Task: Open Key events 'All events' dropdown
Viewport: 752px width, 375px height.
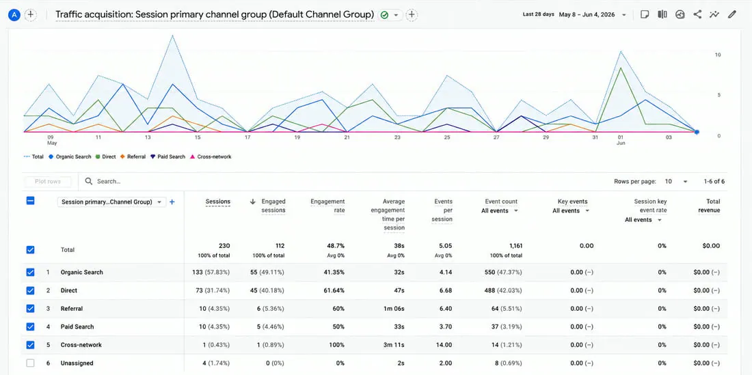Action: 571,211
